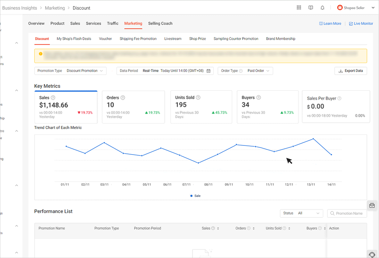This screenshot has height=258, width=379.
Task: Open Selling Coach tab
Action: [x=160, y=23]
